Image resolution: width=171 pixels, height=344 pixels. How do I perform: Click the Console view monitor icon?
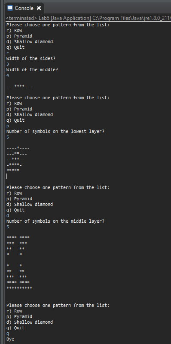coord(10,8)
